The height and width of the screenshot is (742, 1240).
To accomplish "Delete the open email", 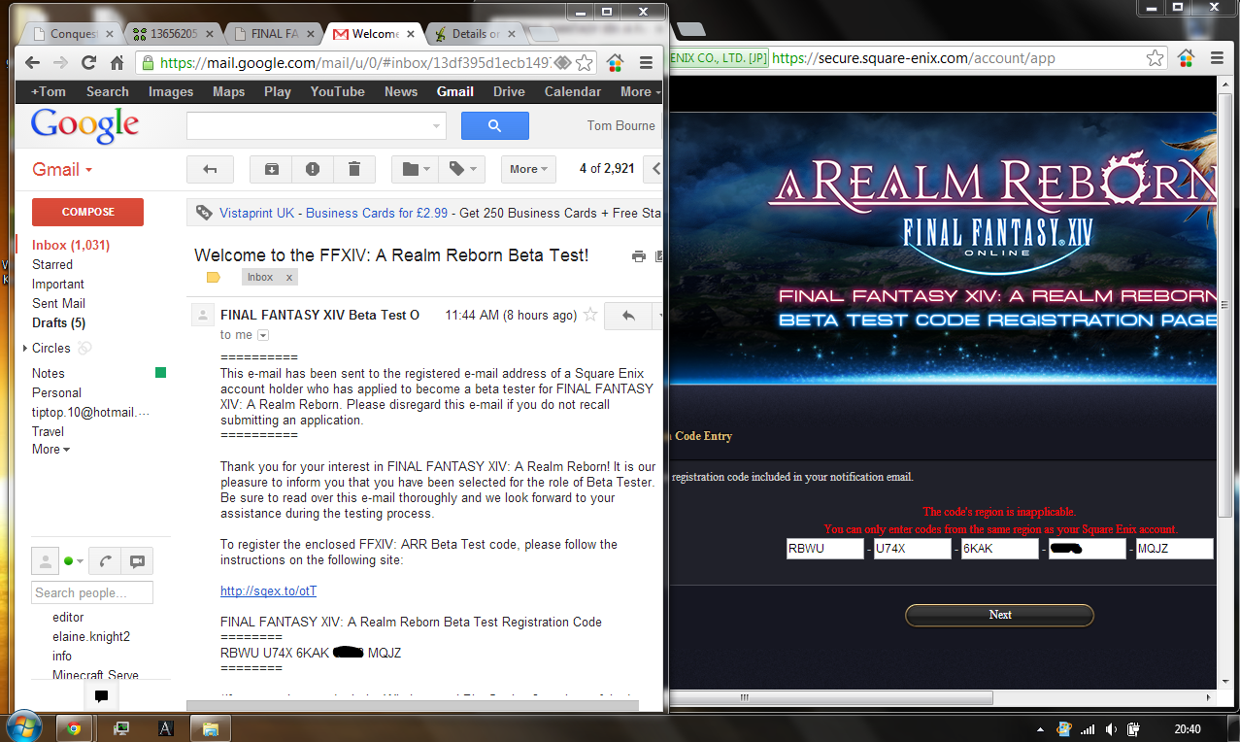I will pos(354,169).
